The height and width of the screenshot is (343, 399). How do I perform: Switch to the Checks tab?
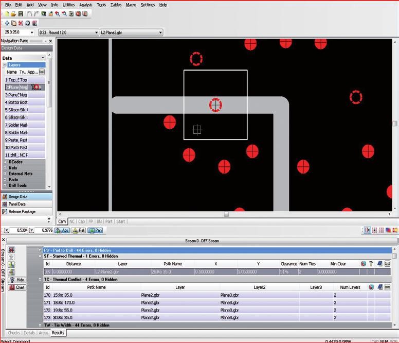point(14,333)
